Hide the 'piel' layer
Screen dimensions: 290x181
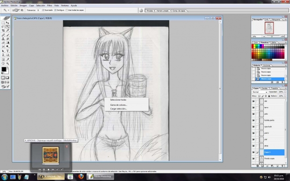point(254,139)
